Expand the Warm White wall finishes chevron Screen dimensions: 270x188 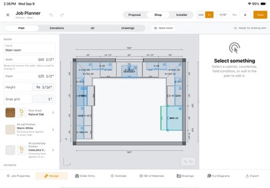[53, 130]
